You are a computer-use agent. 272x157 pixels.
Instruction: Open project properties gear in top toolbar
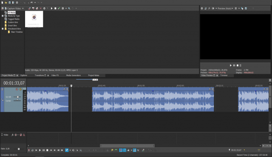click(17, 3)
